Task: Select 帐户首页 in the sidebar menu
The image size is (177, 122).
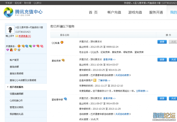Action: [14, 60]
